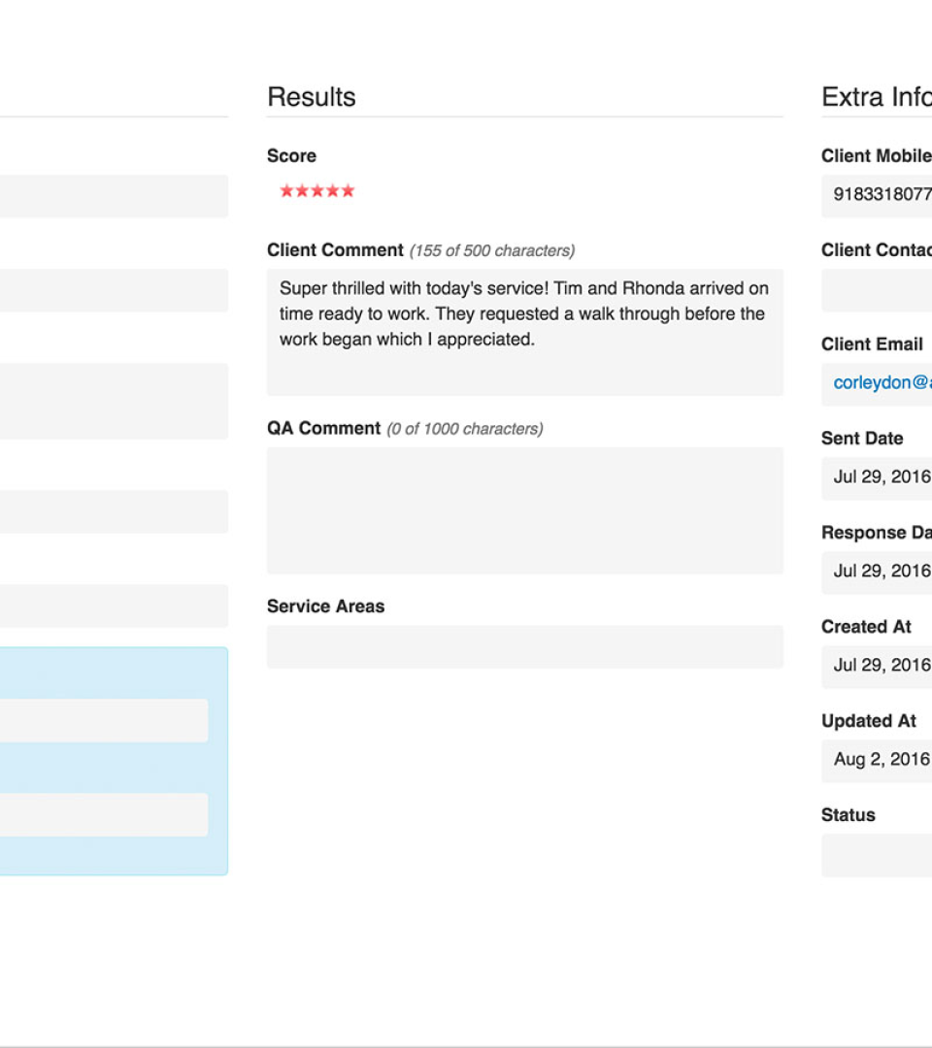Select the Response Date field
932x1048 pixels.
[x=877, y=573]
